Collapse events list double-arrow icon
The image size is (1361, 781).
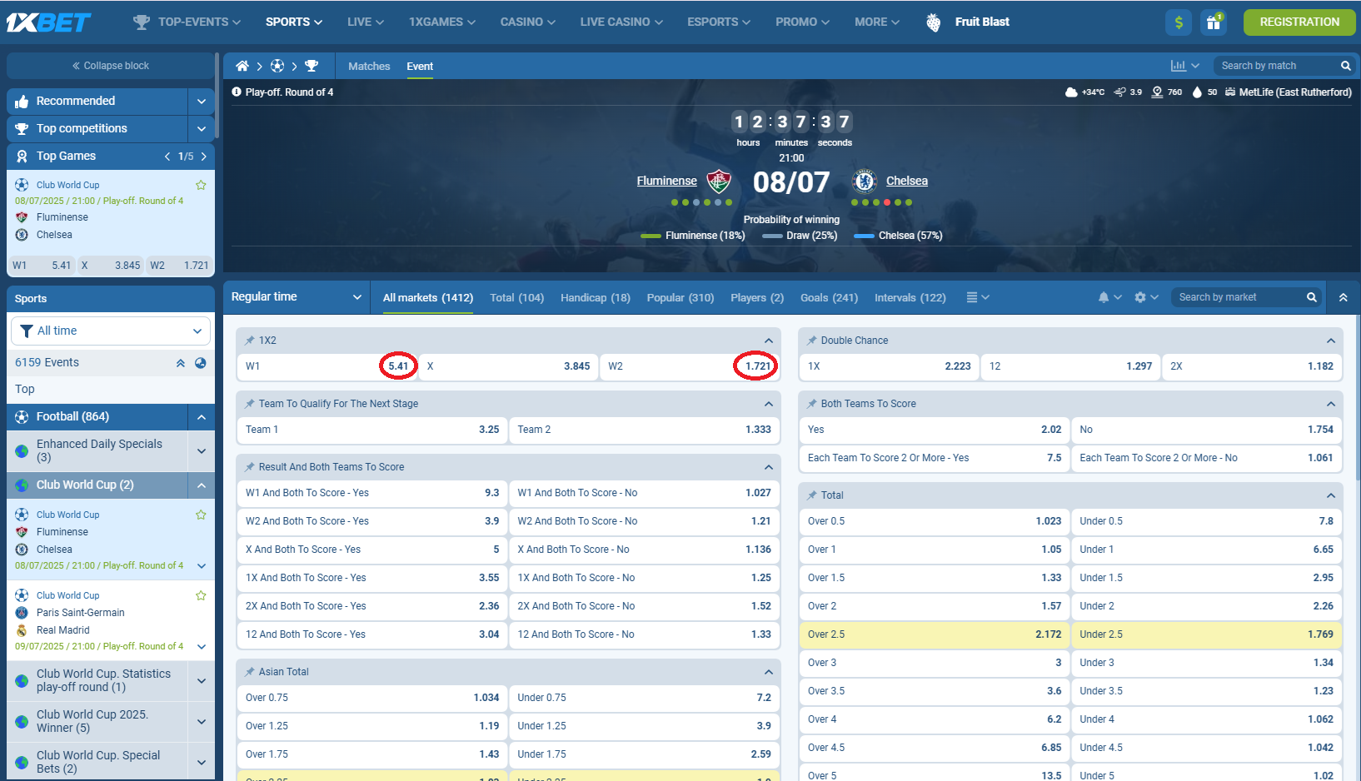(x=180, y=363)
